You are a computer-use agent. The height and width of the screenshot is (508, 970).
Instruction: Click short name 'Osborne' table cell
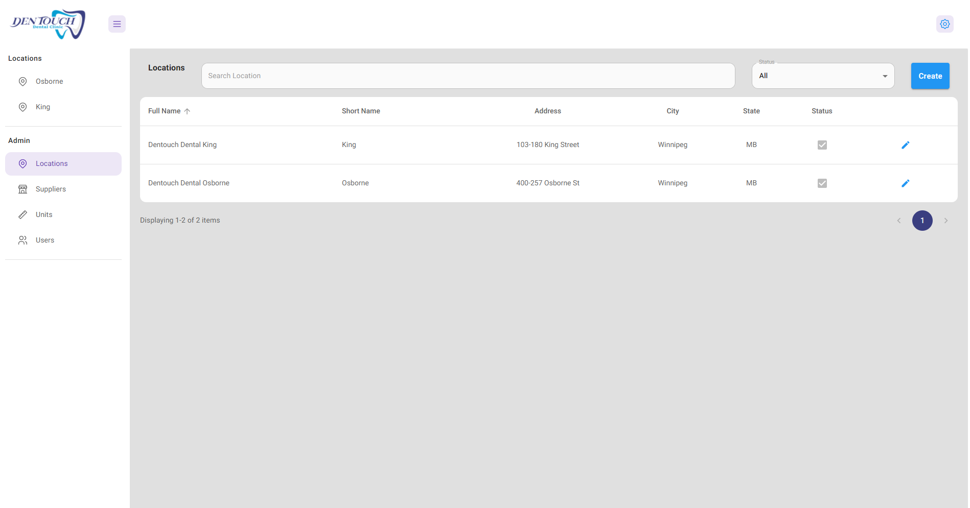tap(355, 183)
